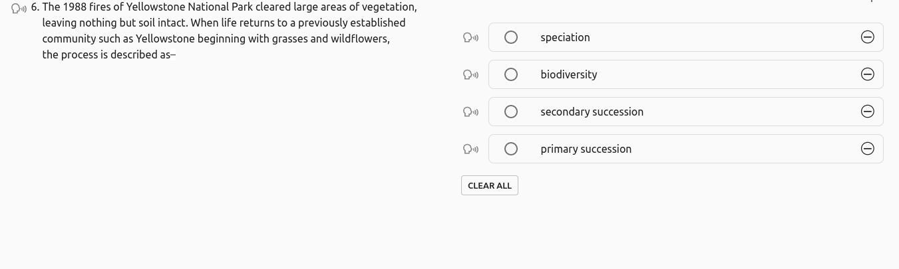Cross out primary succession using minus icon
Viewport: 899px width, 269px height.
tap(867, 149)
